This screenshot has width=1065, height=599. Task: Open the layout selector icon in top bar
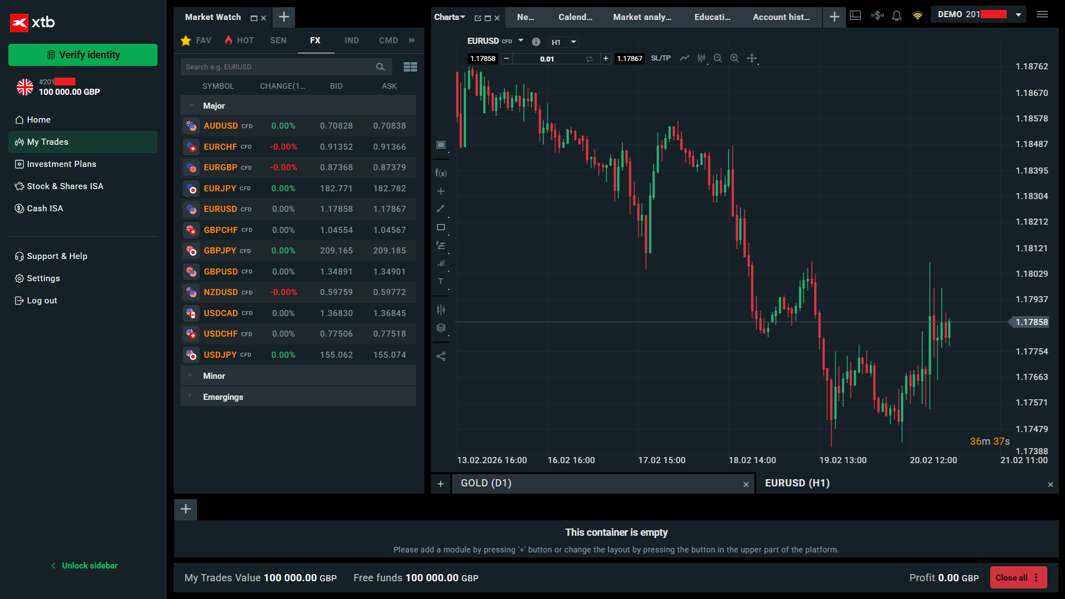(x=855, y=16)
